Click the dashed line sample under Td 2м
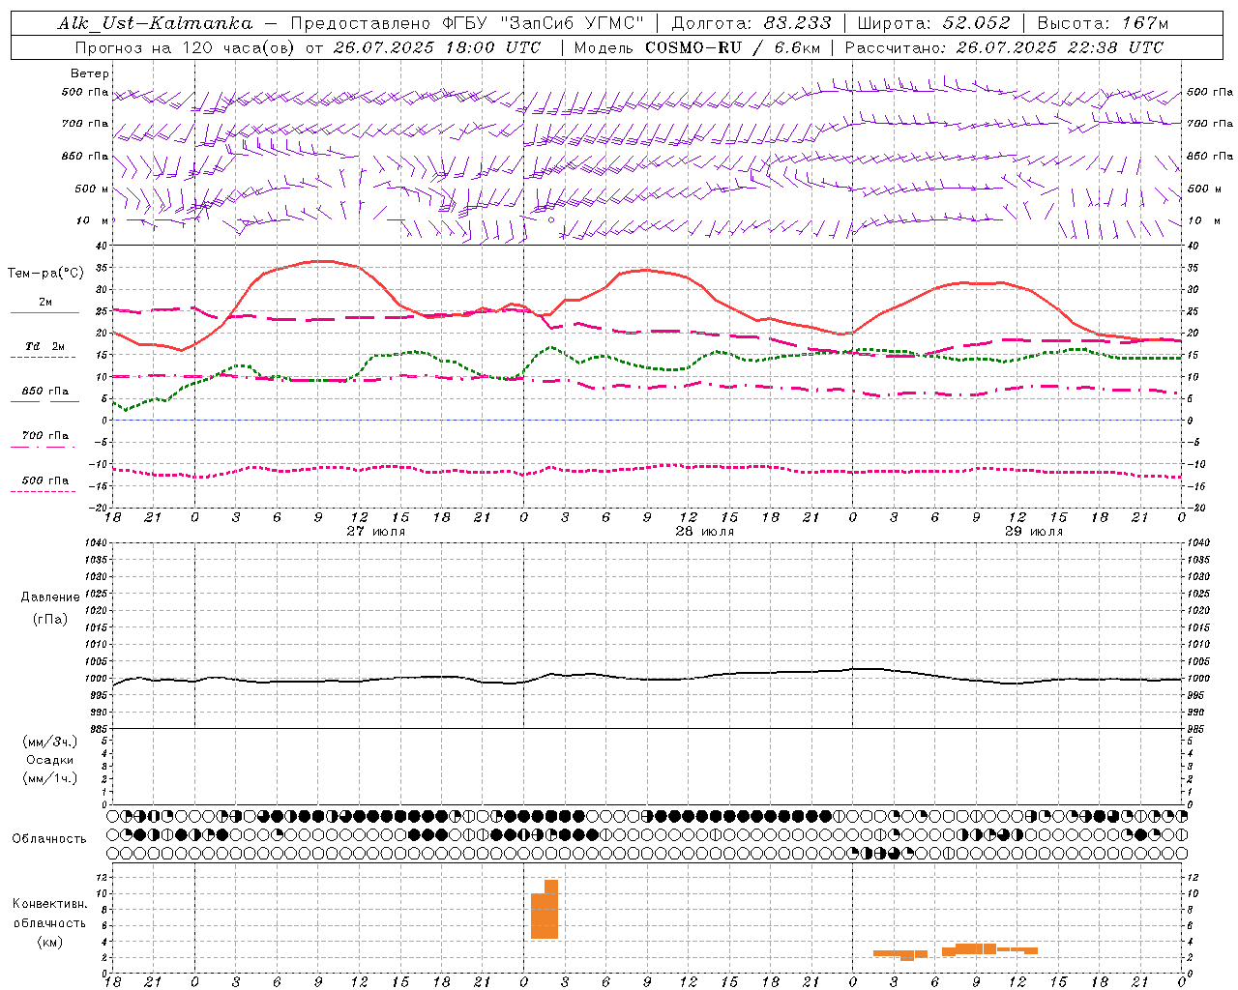The image size is (1238, 990). click(x=44, y=358)
